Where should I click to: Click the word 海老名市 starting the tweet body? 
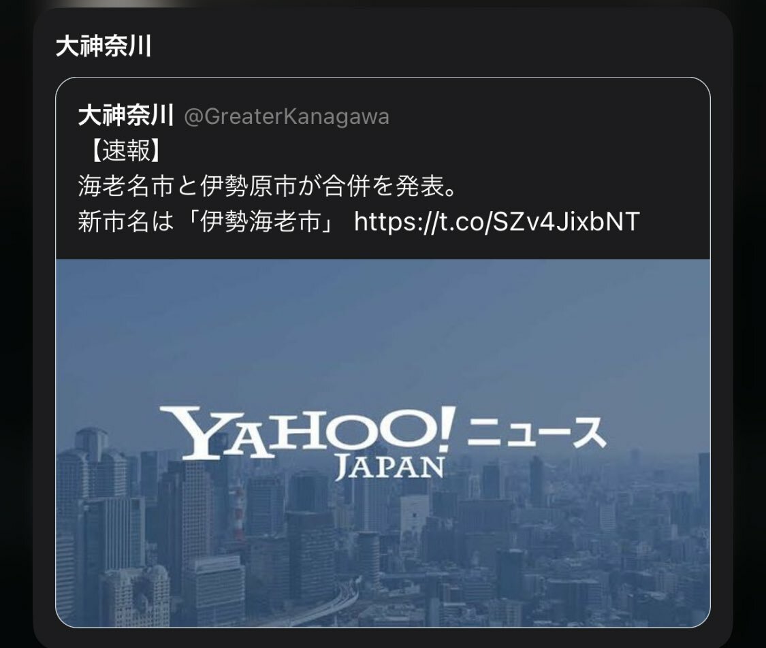126,186
